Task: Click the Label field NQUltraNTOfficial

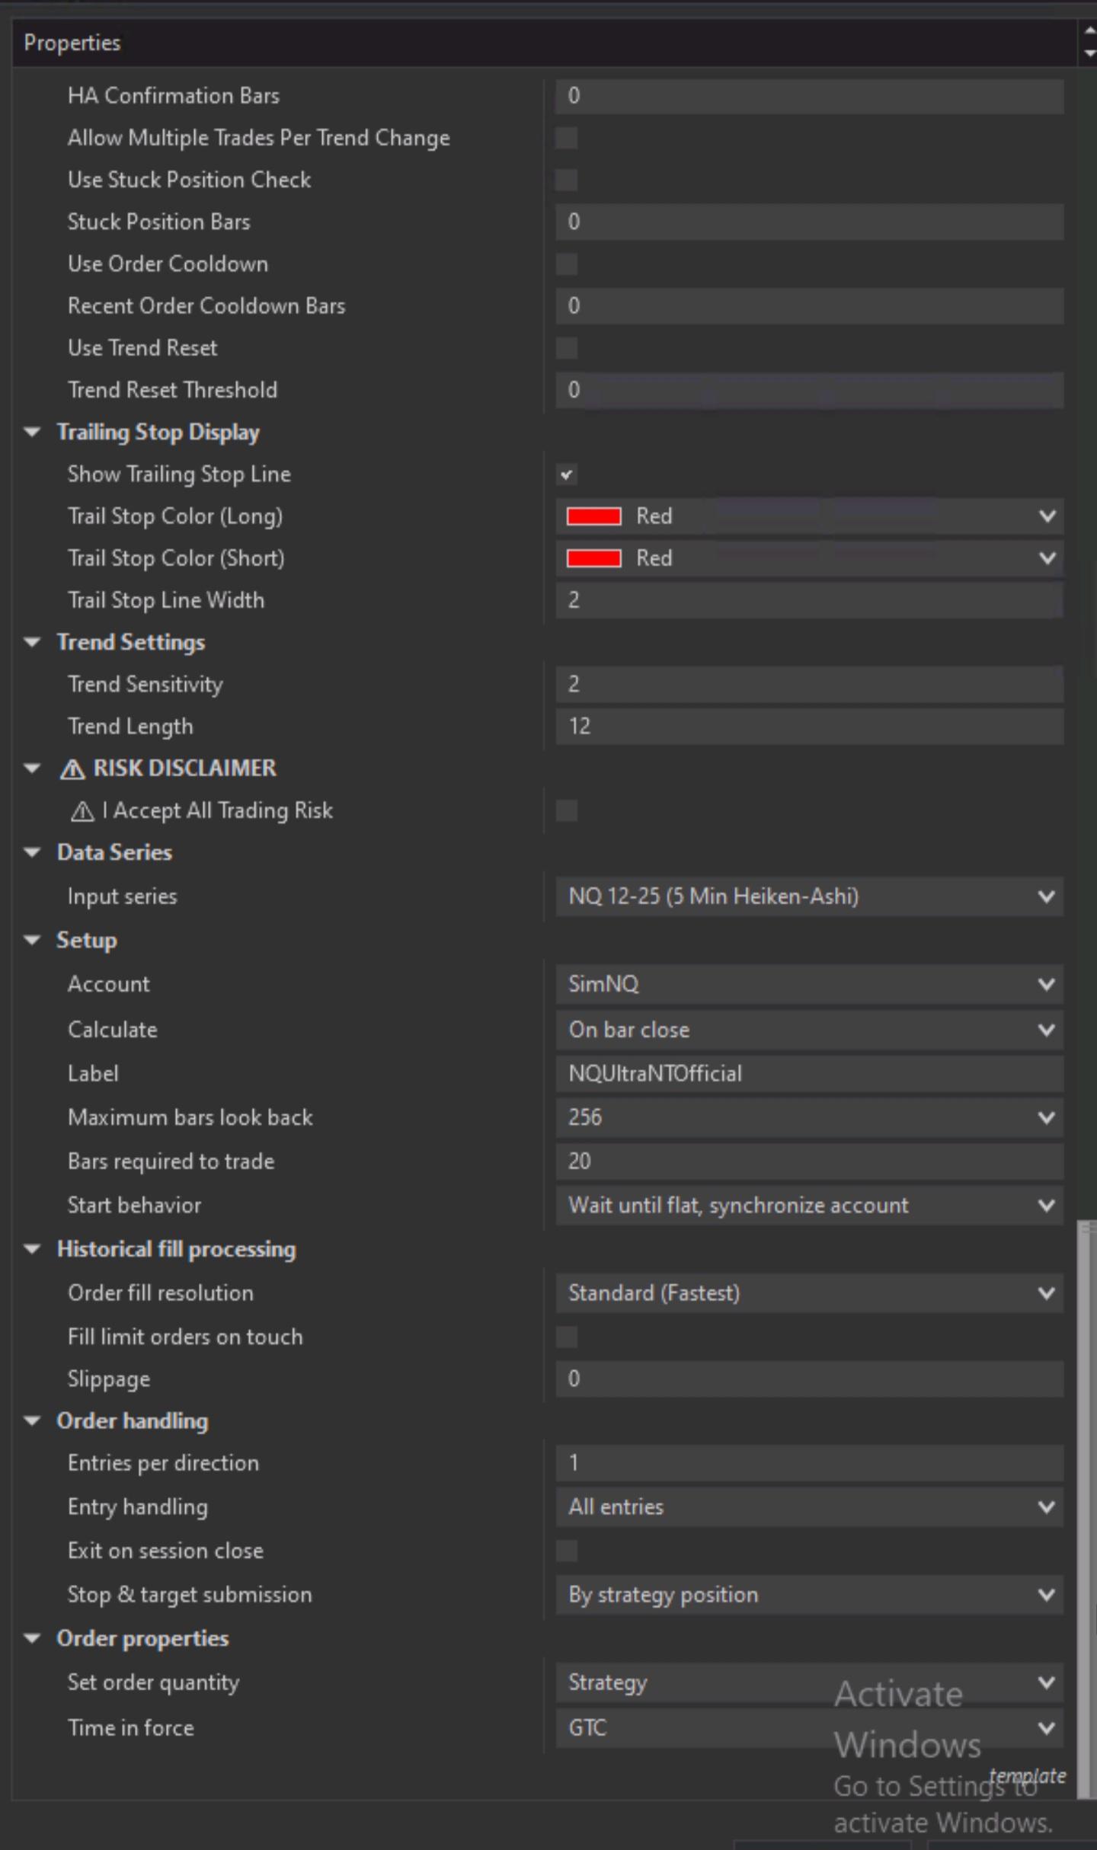Action: coord(809,1074)
